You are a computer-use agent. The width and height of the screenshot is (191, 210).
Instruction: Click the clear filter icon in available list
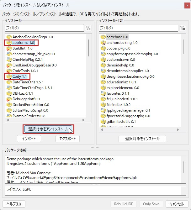click(x=183, y=28)
